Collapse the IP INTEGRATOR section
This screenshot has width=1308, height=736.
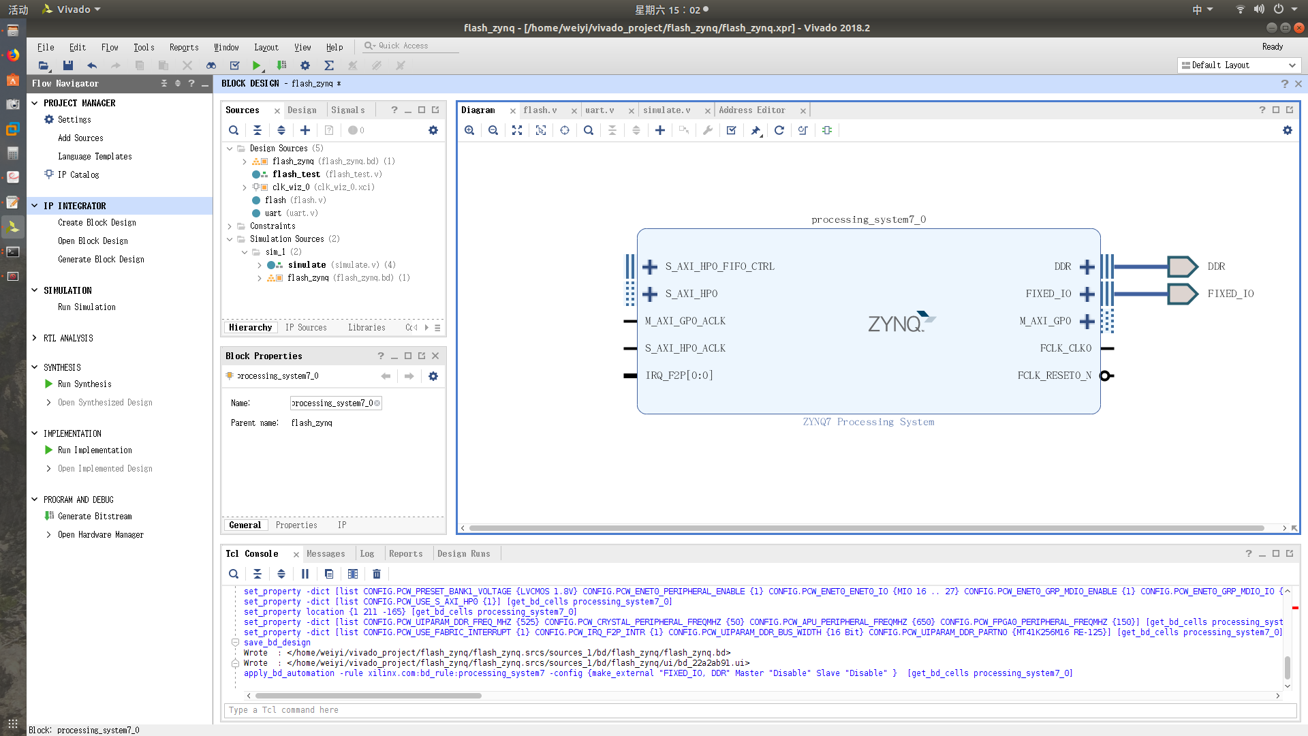coord(35,206)
